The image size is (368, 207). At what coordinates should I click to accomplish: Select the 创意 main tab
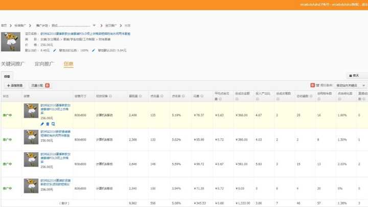pos(68,64)
